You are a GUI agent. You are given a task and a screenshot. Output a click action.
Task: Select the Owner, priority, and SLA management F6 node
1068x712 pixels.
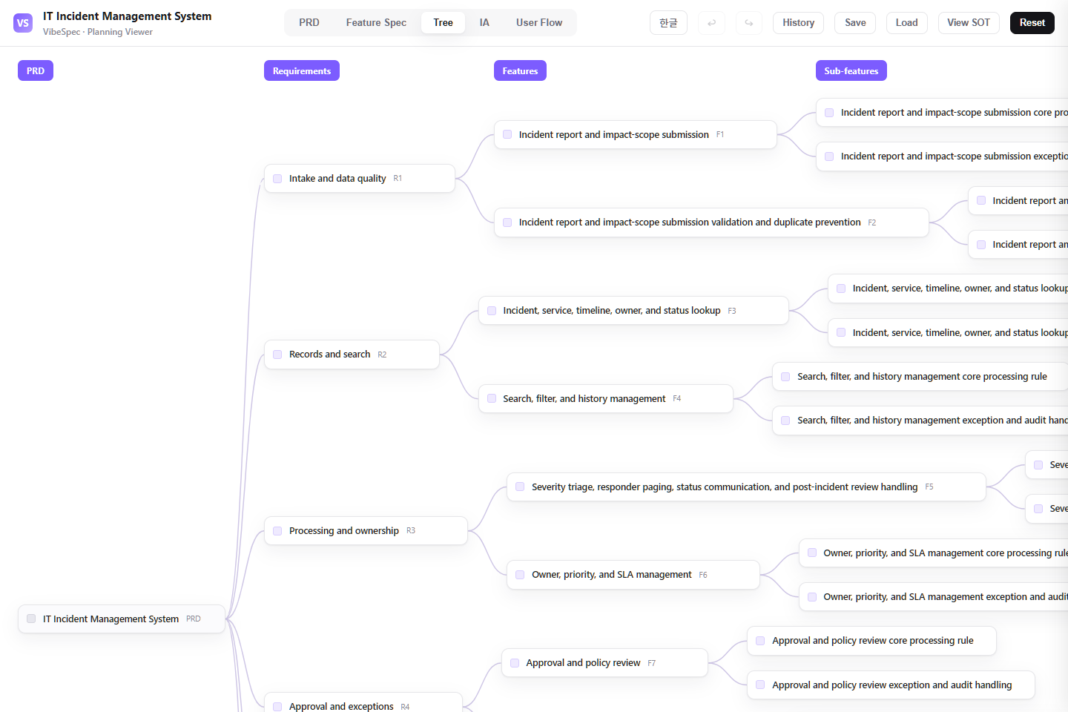[x=633, y=575]
